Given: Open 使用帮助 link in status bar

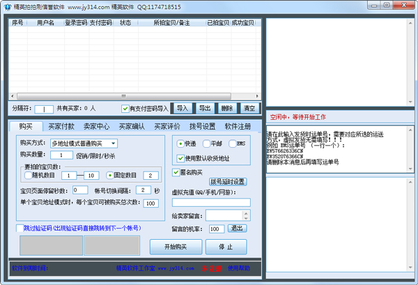Looking at the screenshot, I should [x=242, y=267].
